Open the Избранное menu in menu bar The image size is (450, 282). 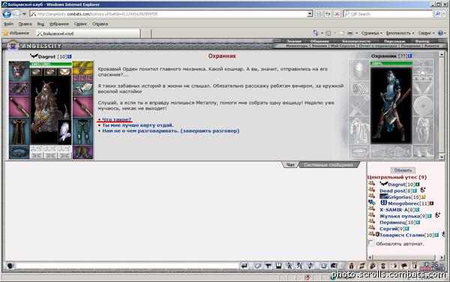58,24
